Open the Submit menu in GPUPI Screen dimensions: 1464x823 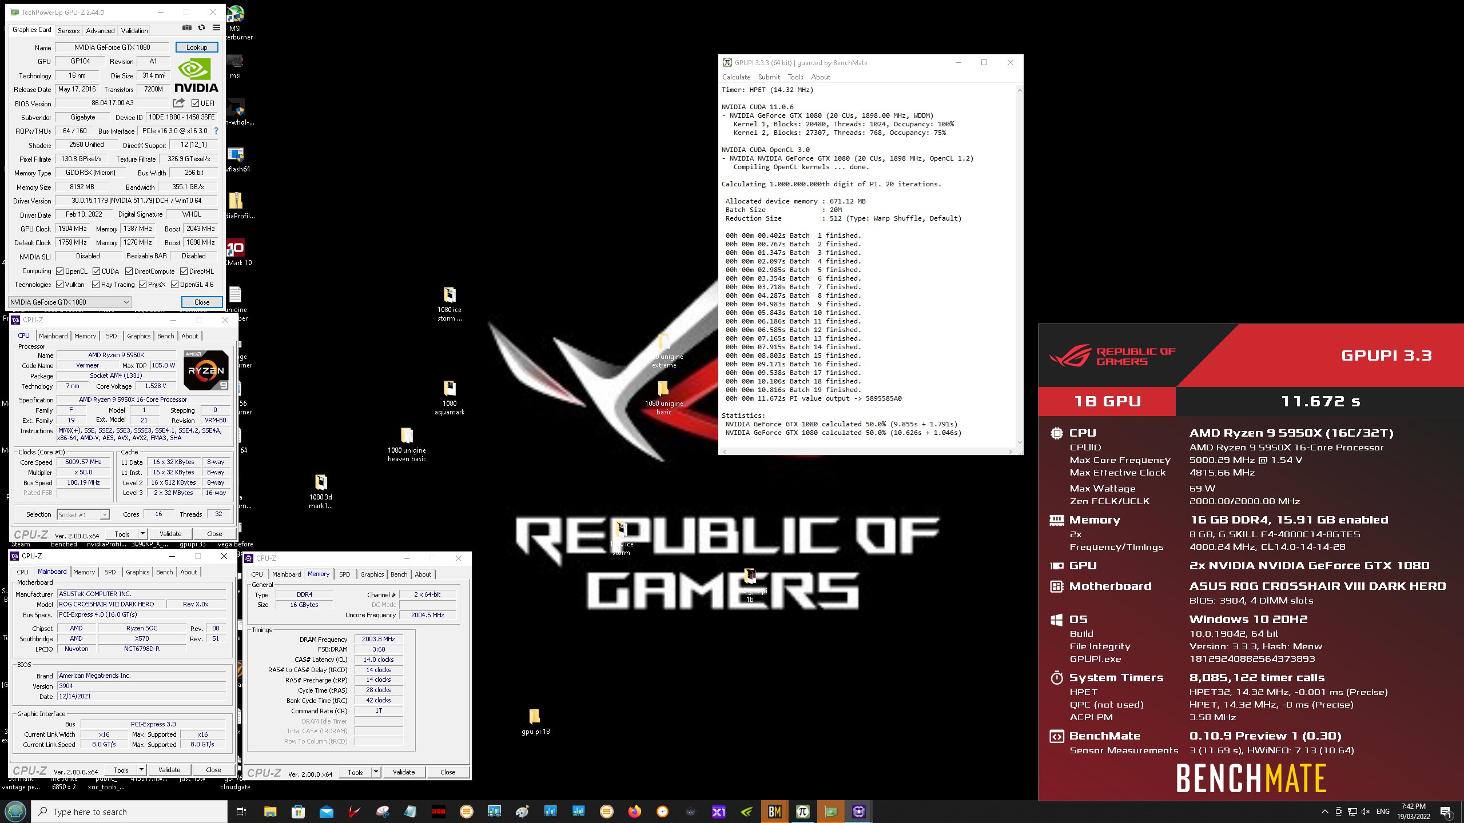[x=769, y=77]
